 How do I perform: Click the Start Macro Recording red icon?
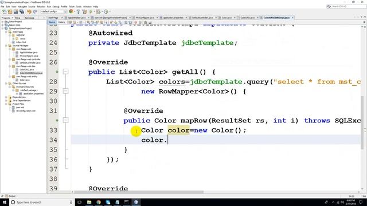coord(135,22)
